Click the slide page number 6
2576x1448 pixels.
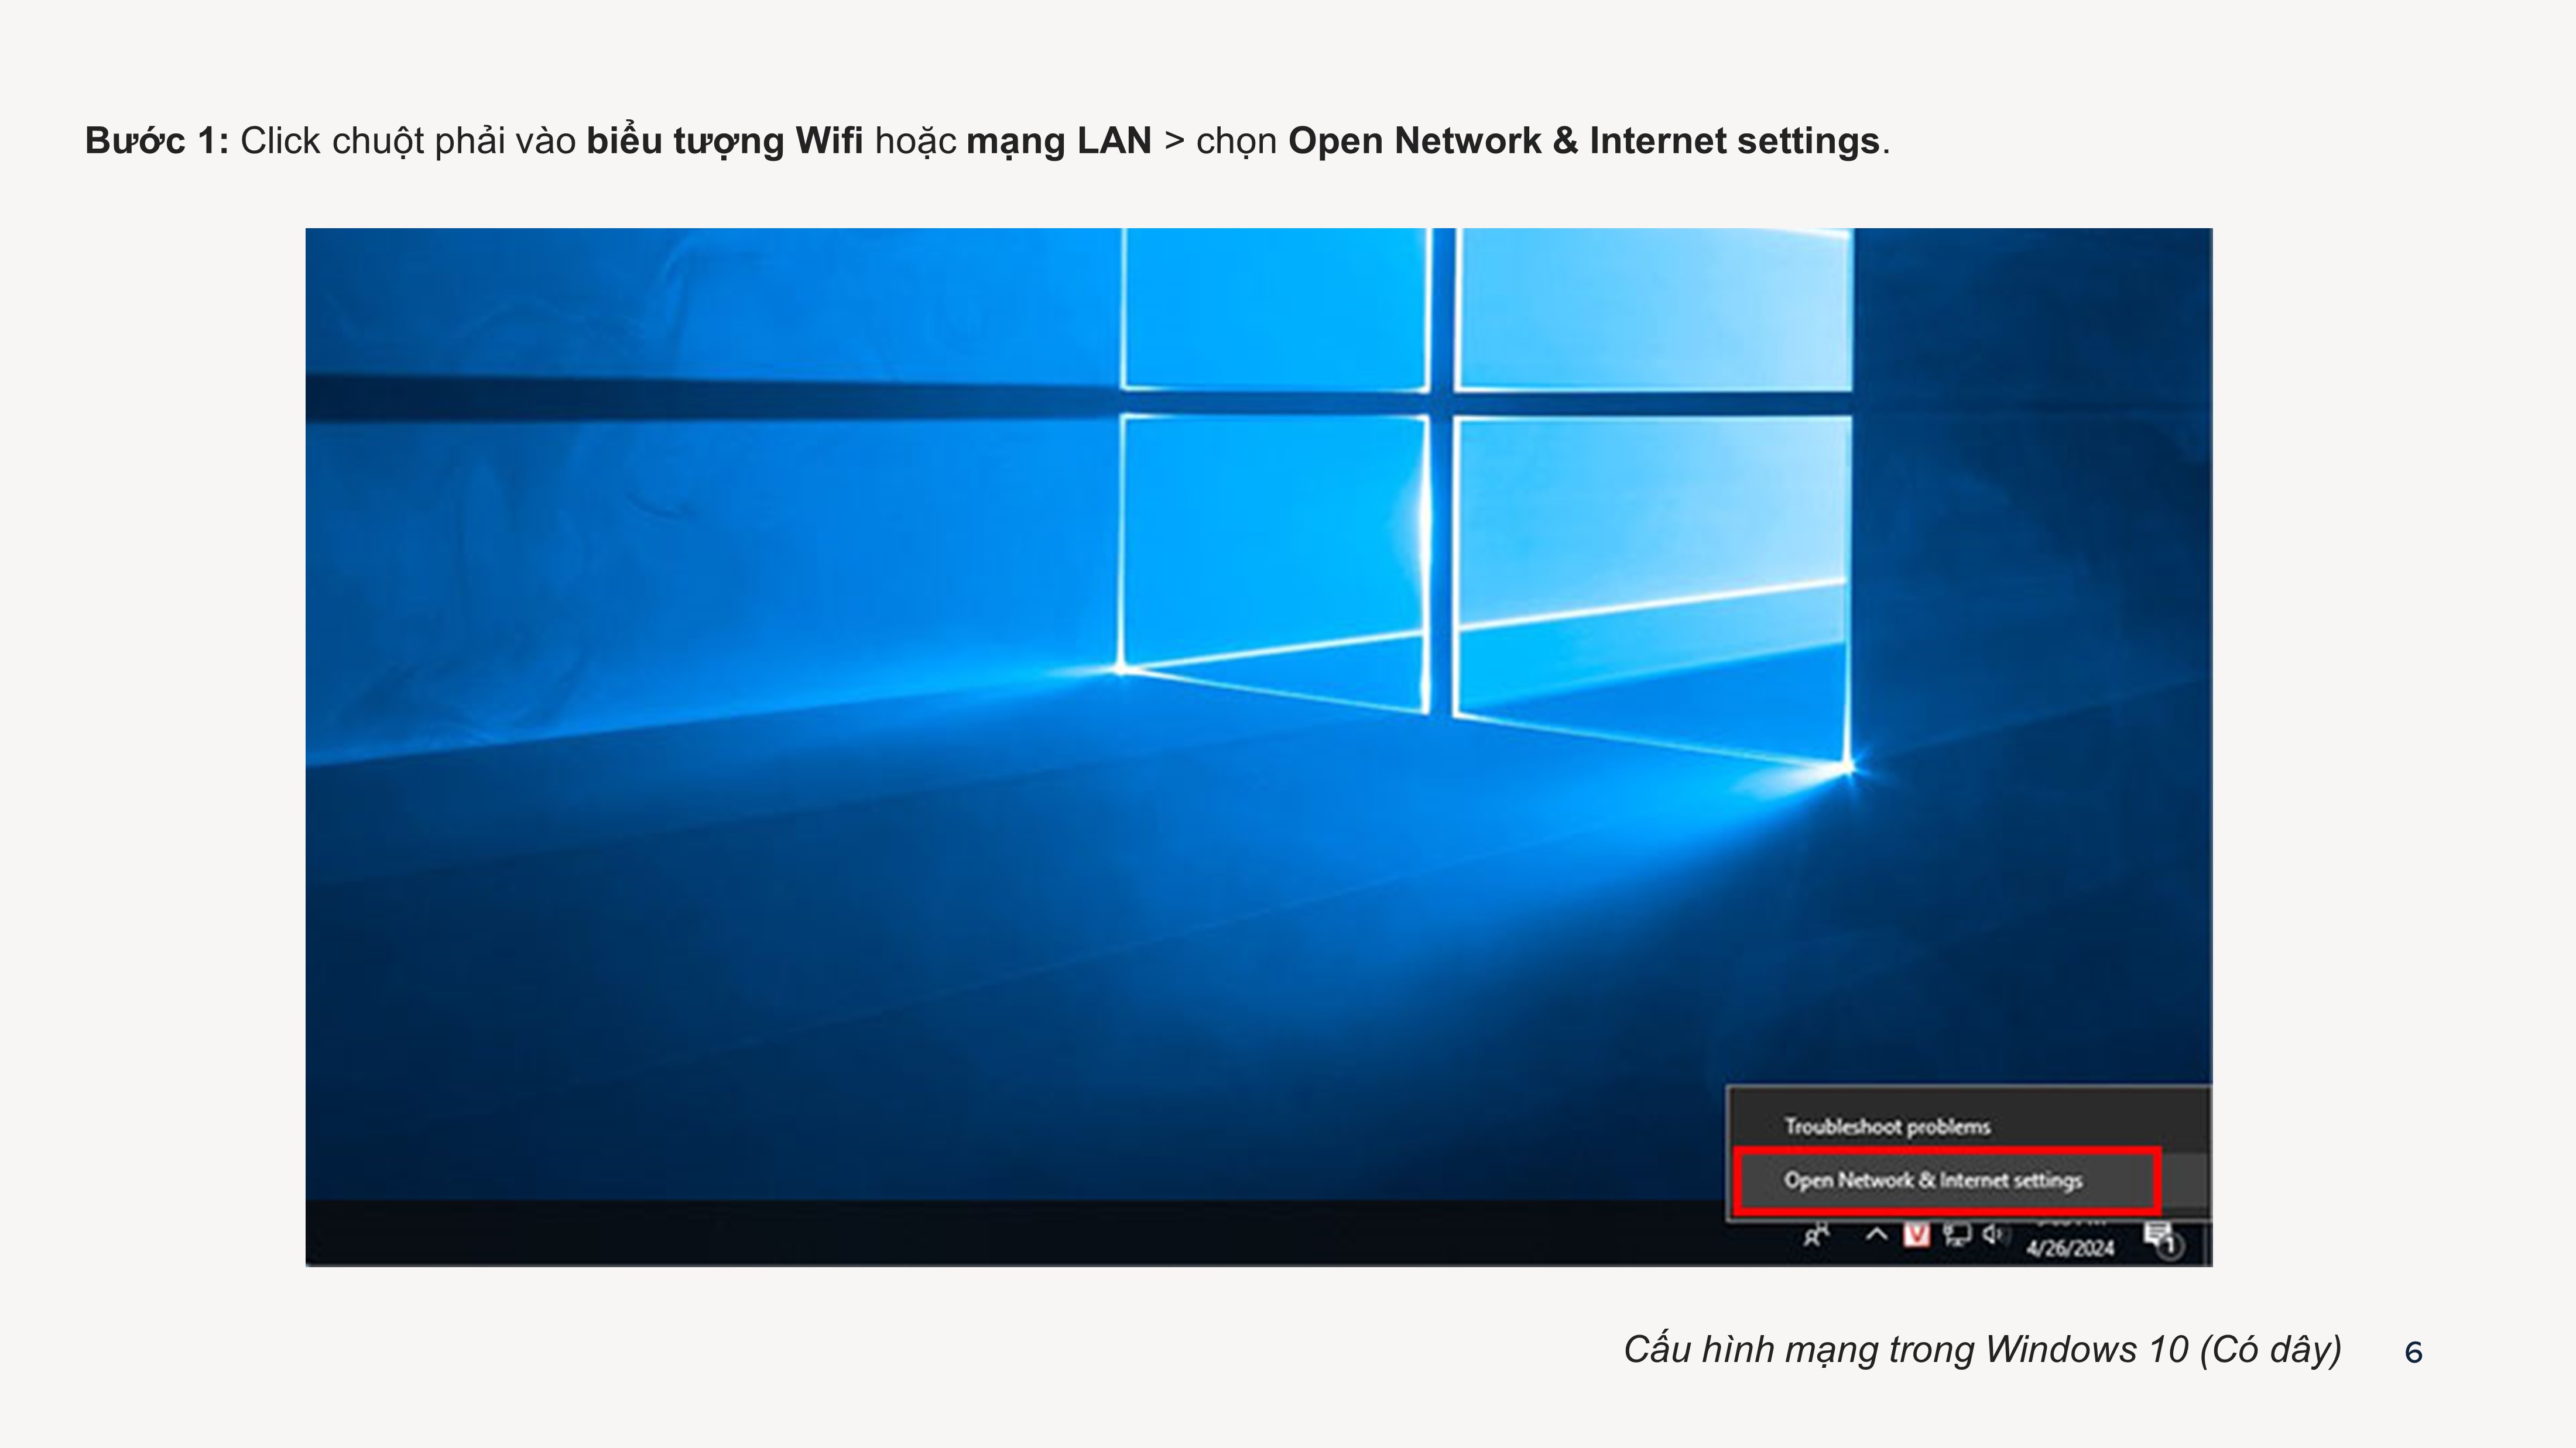point(2413,1353)
